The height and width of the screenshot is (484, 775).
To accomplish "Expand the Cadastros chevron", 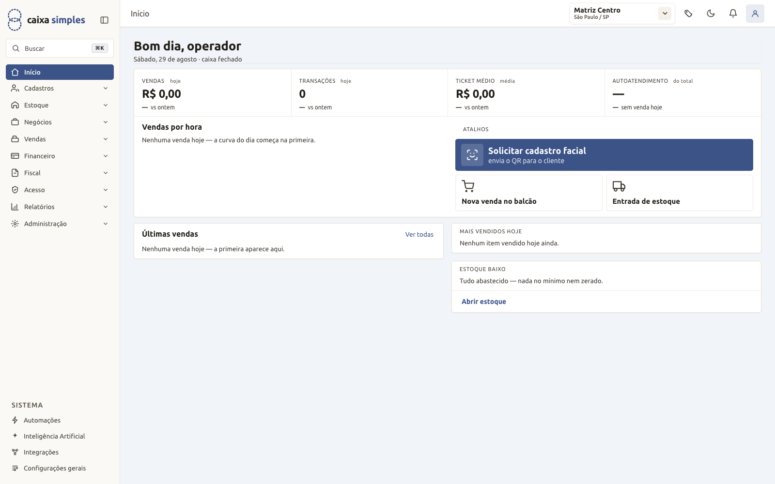I will [x=106, y=88].
